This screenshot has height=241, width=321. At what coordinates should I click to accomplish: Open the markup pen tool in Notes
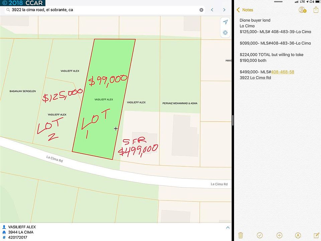298,236
